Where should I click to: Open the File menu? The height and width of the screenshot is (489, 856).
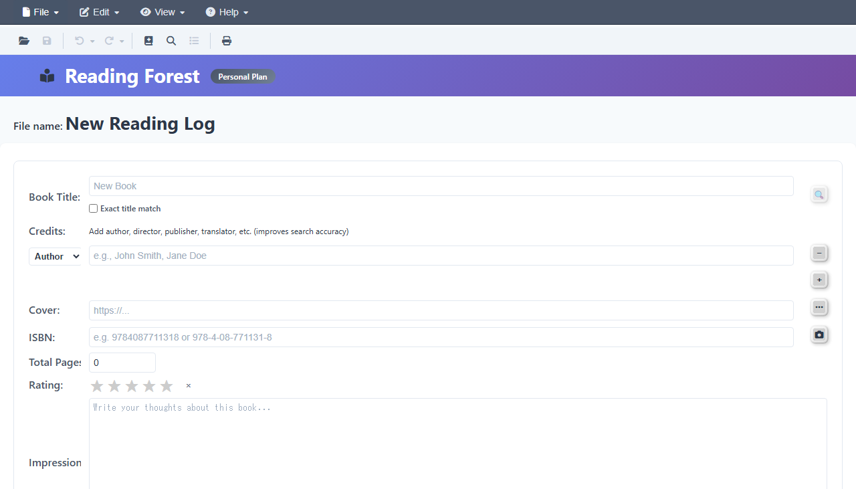(x=41, y=12)
